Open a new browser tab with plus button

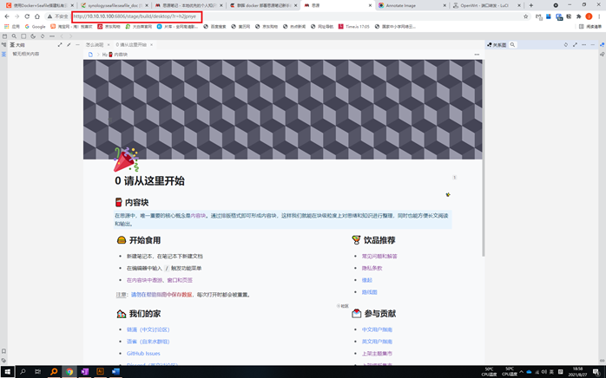pyautogui.click(x=531, y=5)
